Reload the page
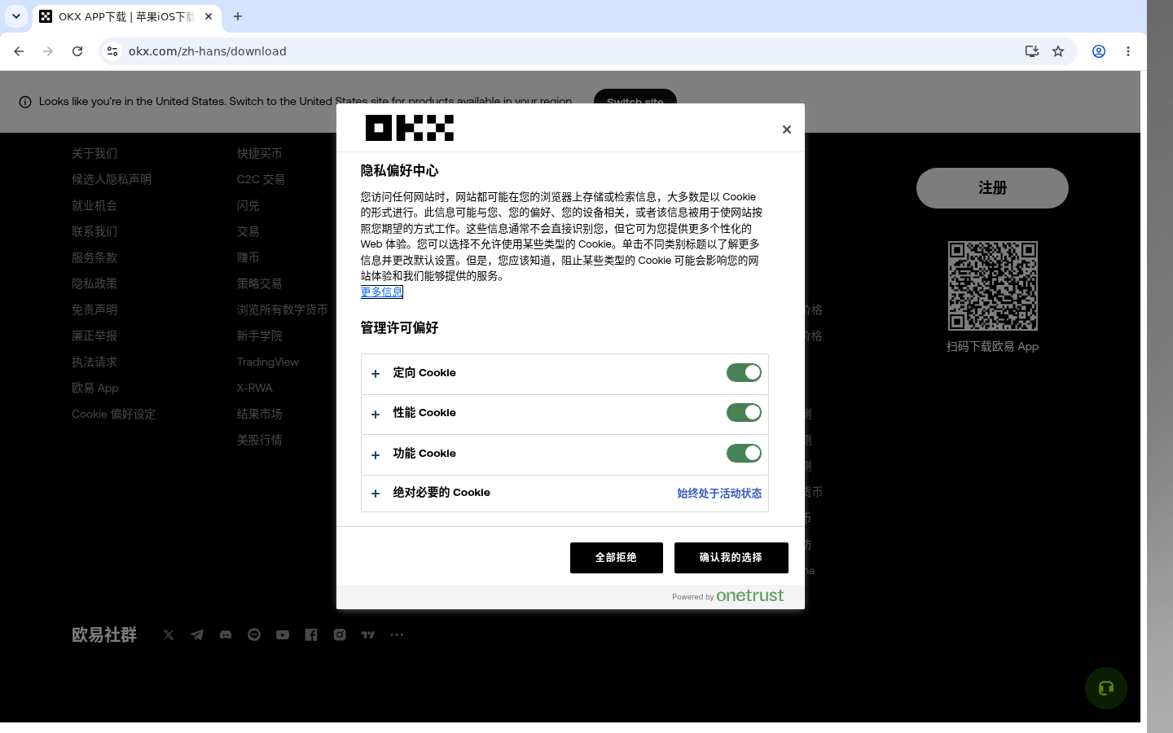1173x733 pixels. (77, 51)
